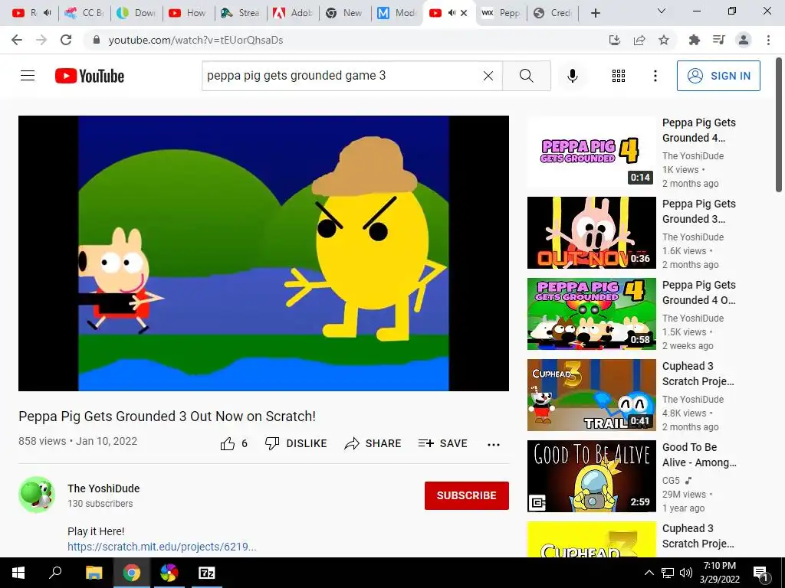Click the share page icon in address bar
The height and width of the screenshot is (588, 785).
pos(639,40)
